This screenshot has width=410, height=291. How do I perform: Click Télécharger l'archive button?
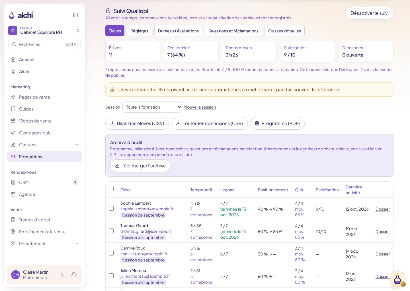[x=140, y=166]
